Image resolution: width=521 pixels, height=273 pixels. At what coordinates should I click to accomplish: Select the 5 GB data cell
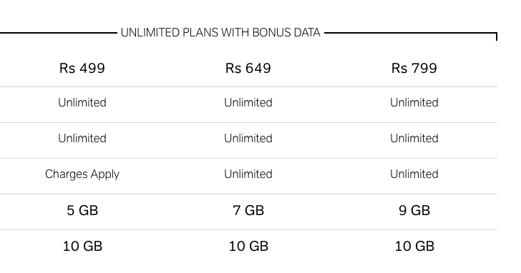[82, 210]
